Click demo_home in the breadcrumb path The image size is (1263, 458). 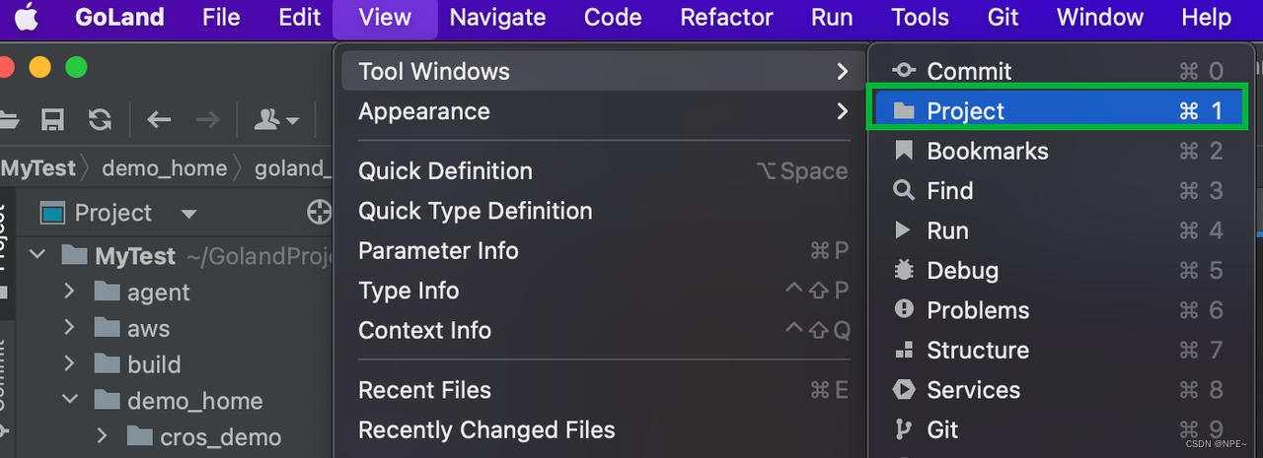coord(164,168)
